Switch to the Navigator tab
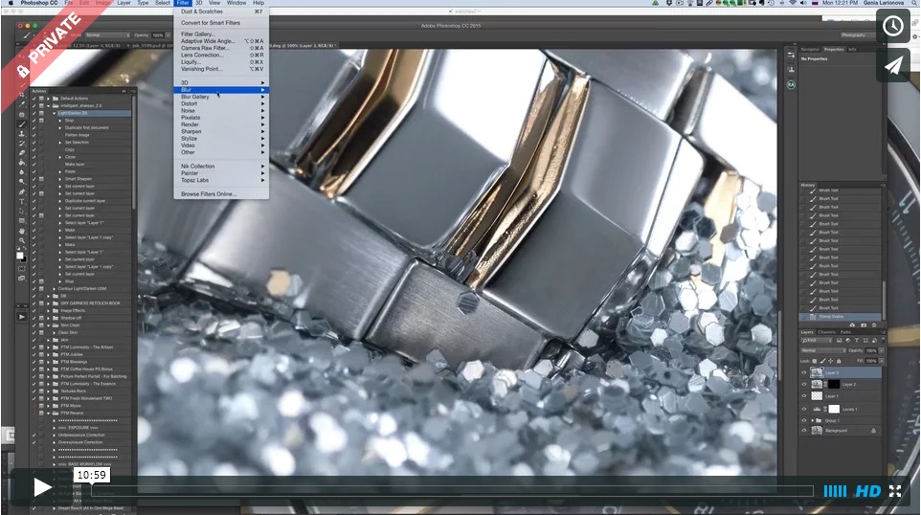This screenshot has width=921, height=515. coord(810,50)
